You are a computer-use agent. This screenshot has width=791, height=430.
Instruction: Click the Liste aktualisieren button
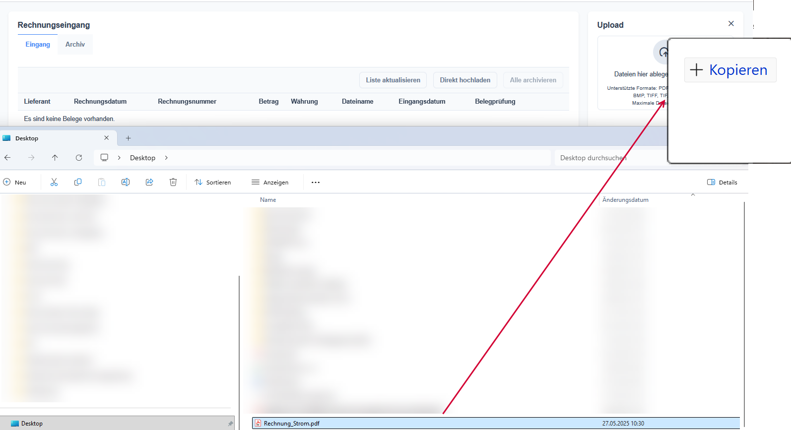pyautogui.click(x=393, y=80)
